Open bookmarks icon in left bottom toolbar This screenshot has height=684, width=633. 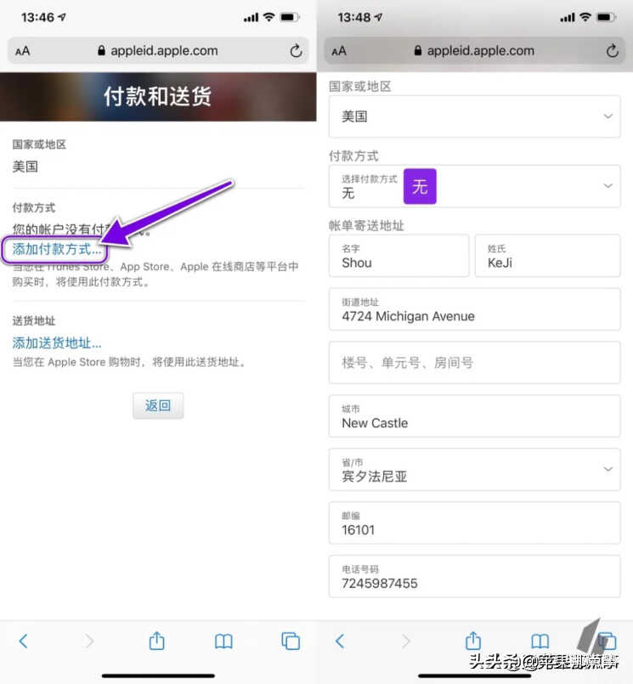223,642
